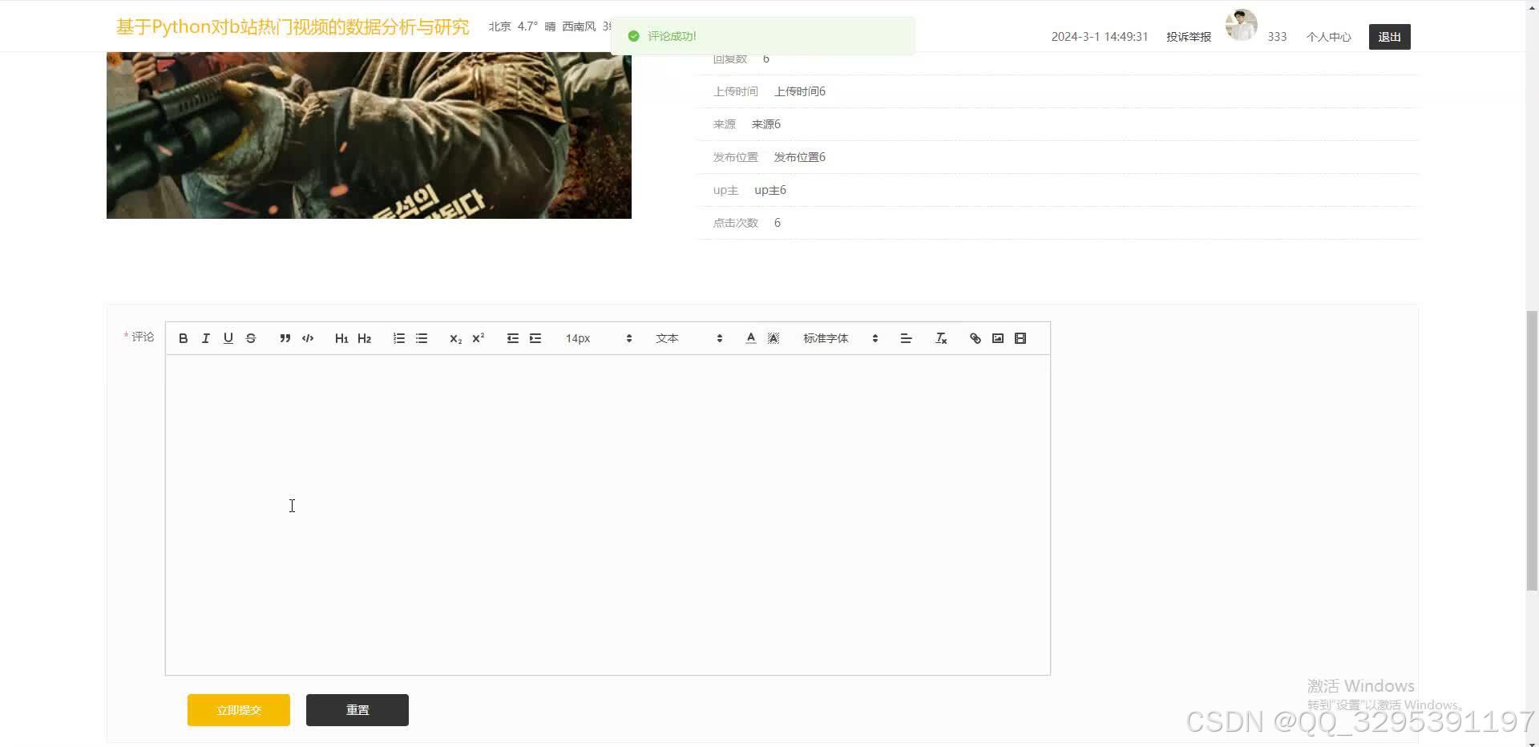
Task: Open the 个人中心 link
Action: pos(1328,37)
